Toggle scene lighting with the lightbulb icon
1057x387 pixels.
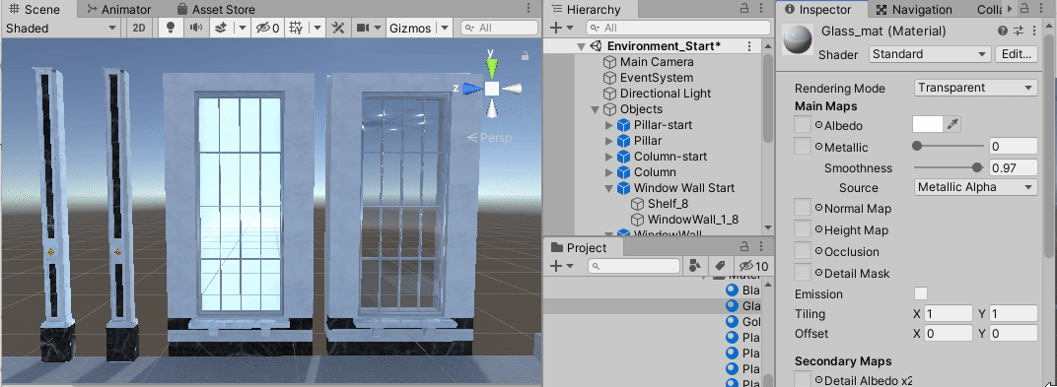(171, 28)
